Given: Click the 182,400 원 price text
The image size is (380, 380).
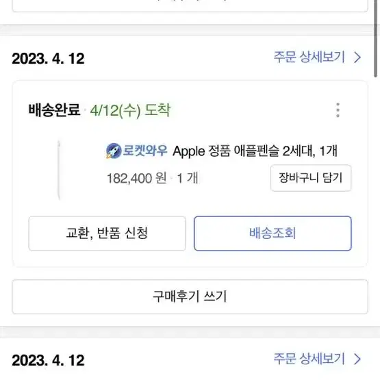Looking at the screenshot, I should pyautogui.click(x=137, y=179).
